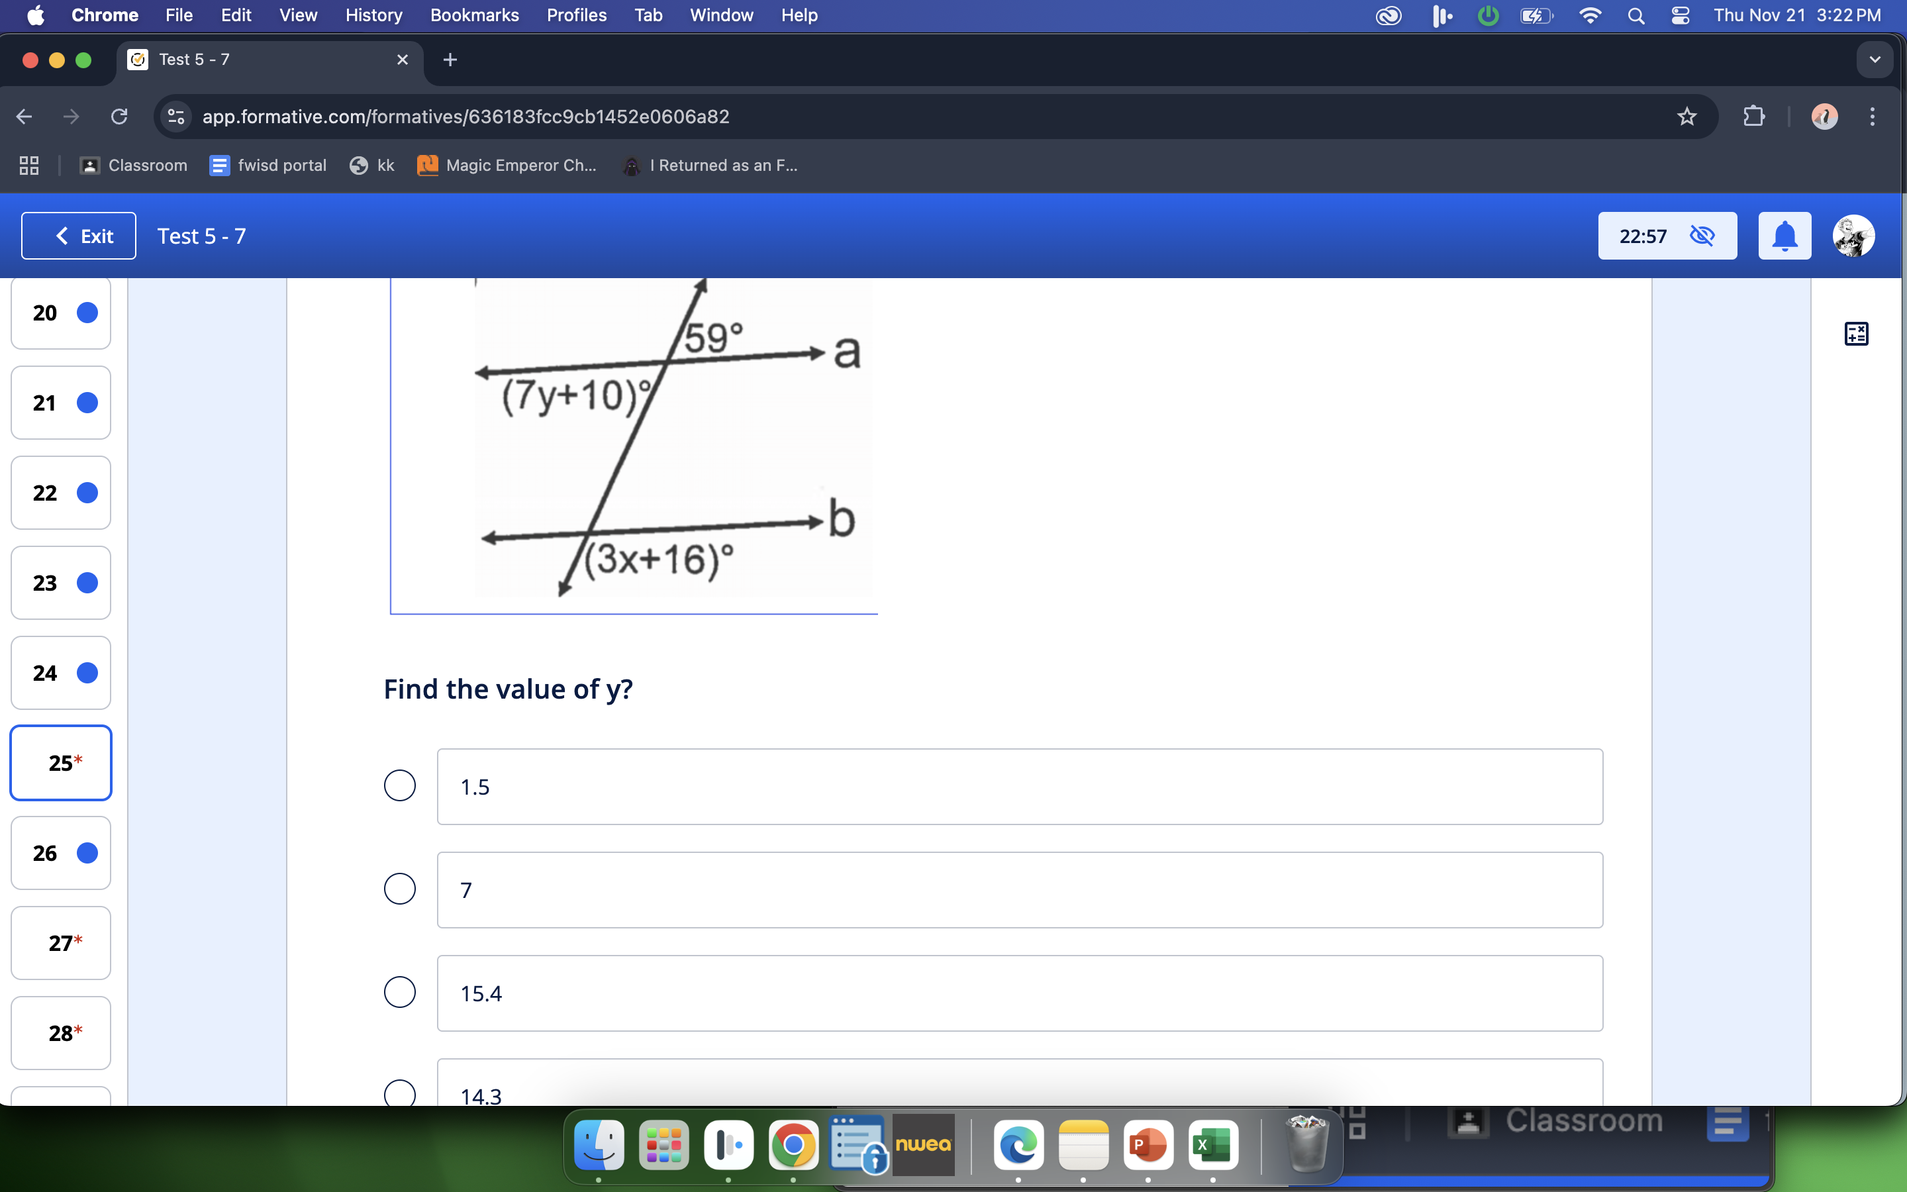Open user avatar in Formative header
The image size is (1907, 1192).
[1853, 236]
